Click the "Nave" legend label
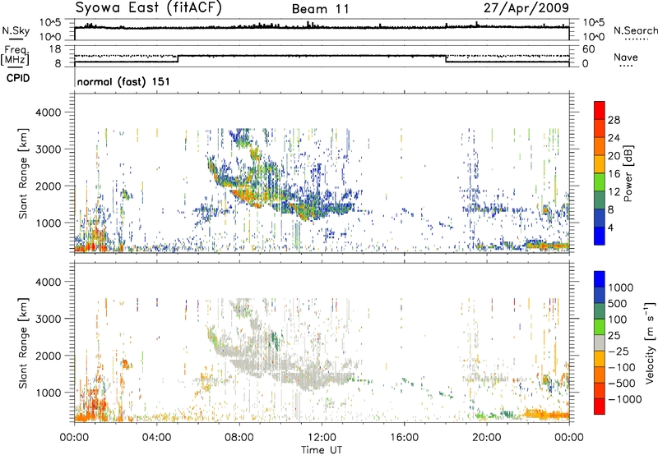Viewport: 658px width, 455px height. tap(626, 57)
